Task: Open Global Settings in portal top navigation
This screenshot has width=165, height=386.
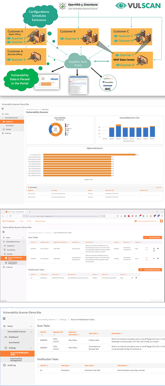Action: [x=40, y=221]
